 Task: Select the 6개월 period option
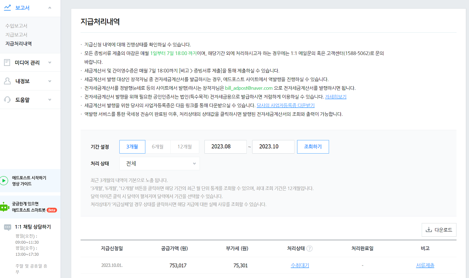[158, 147]
